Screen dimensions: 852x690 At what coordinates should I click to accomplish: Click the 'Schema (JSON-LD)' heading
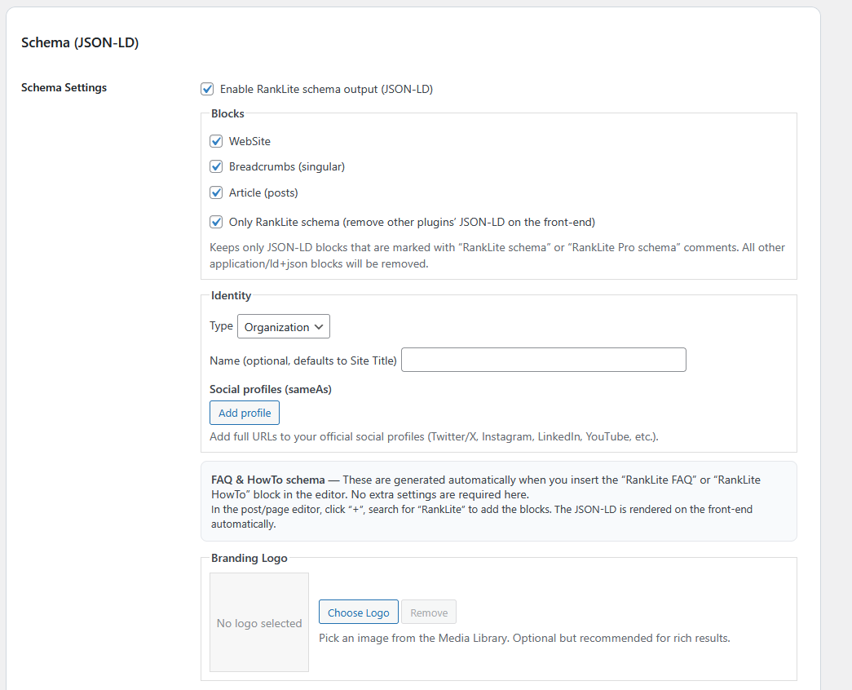(x=80, y=42)
